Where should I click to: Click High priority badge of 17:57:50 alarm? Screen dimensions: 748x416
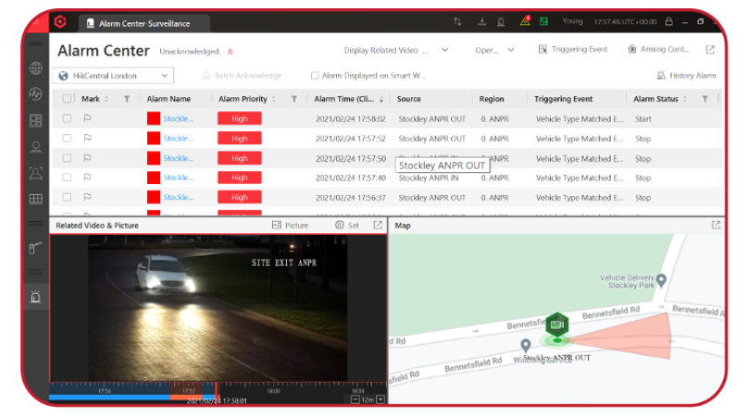(x=240, y=158)
